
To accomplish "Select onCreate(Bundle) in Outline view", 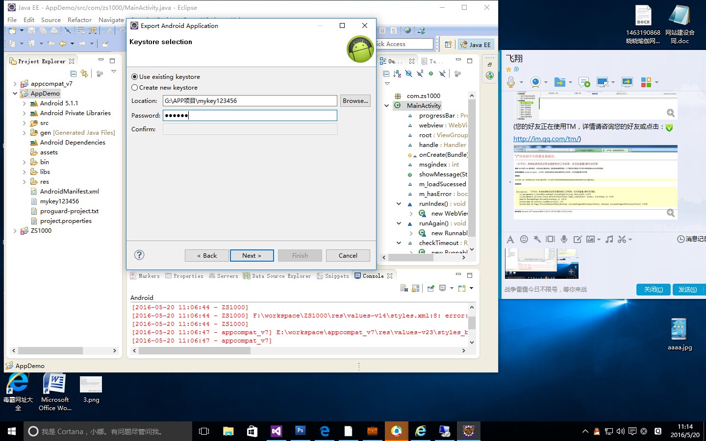I will coord(443,155).
